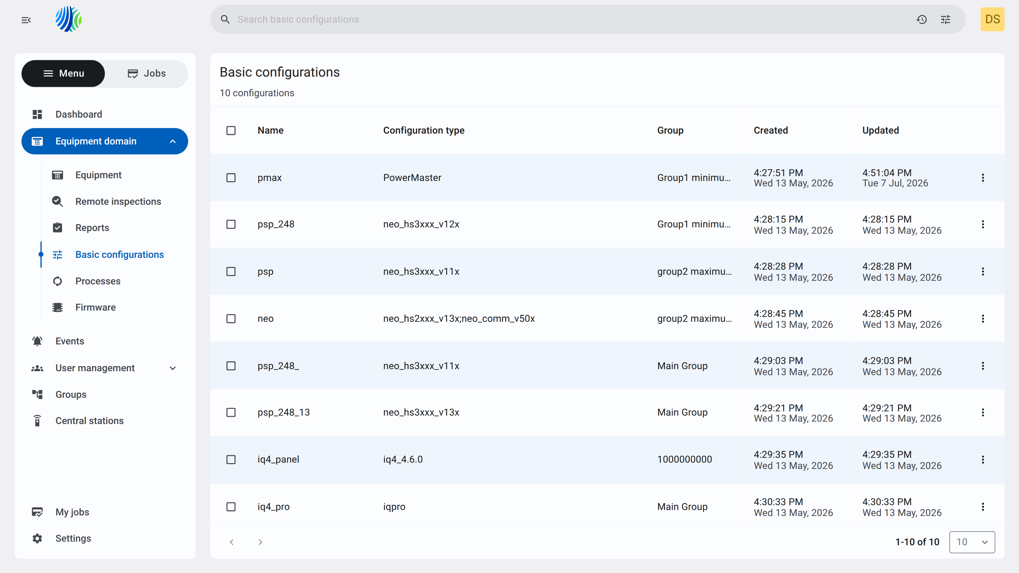Check the iq4_panel row checkbox

[x=231, y=460]
